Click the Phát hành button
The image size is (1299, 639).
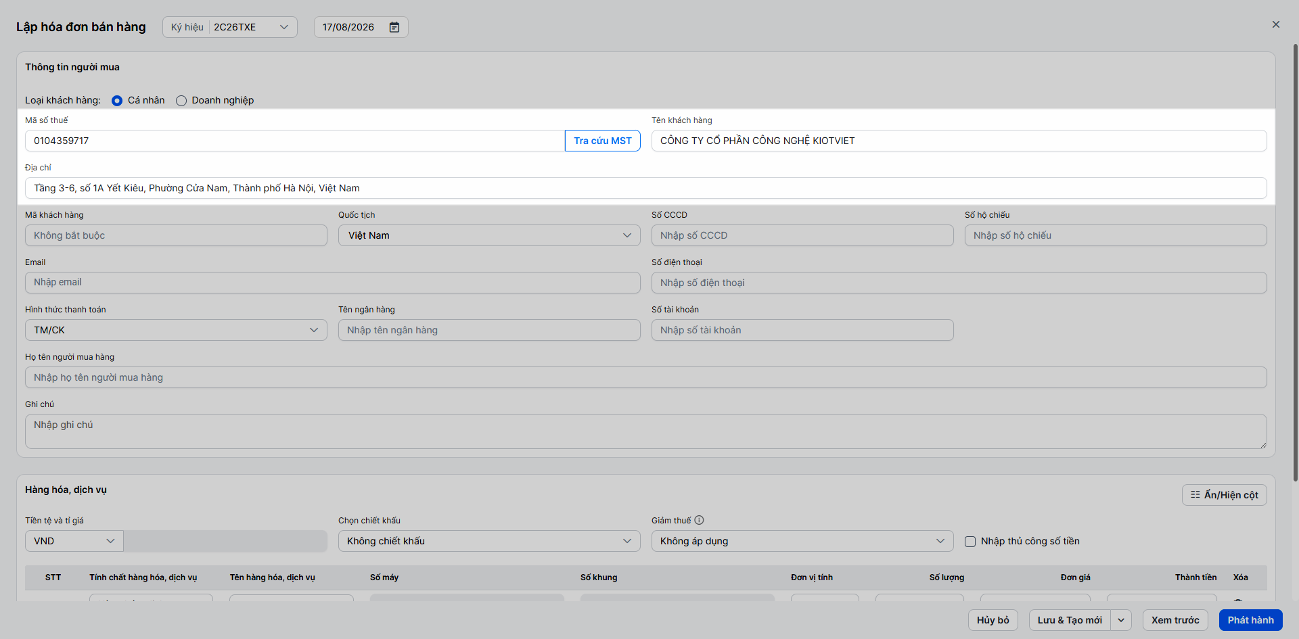[1251, 620]
